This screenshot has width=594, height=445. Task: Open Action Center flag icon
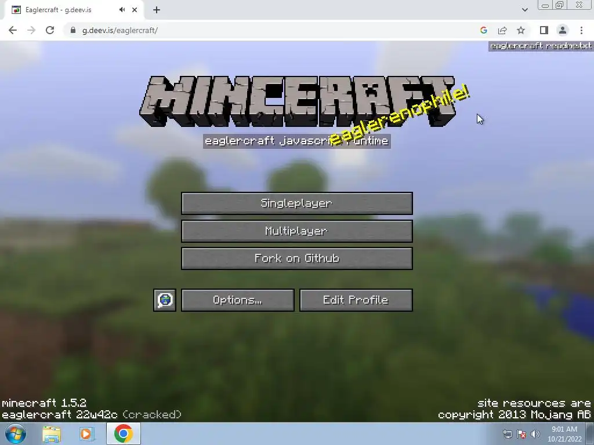521,434
